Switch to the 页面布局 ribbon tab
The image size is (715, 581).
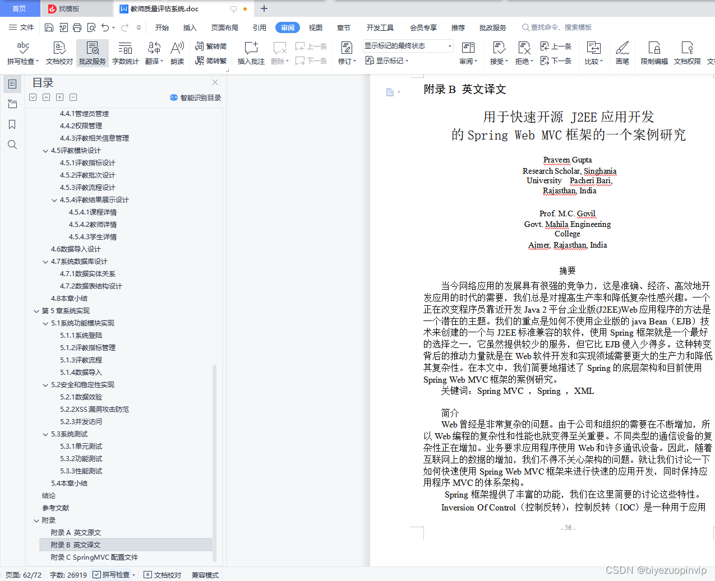(224, 27)
